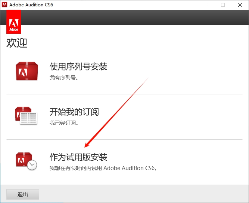Click the red box icon for serial number install
The image size is (249, 203).
click(27, 71)
